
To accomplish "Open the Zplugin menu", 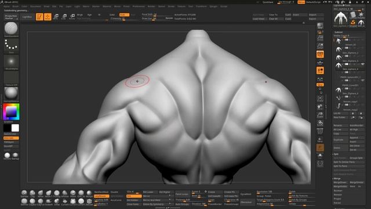I will click(213, 6).
